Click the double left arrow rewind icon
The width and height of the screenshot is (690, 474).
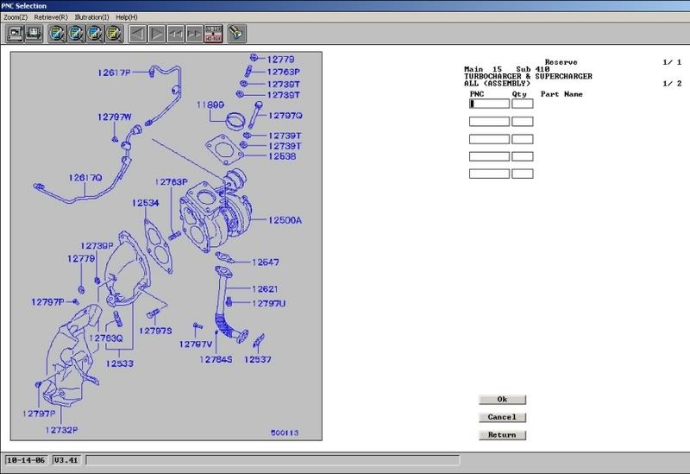tap(176, 35)
